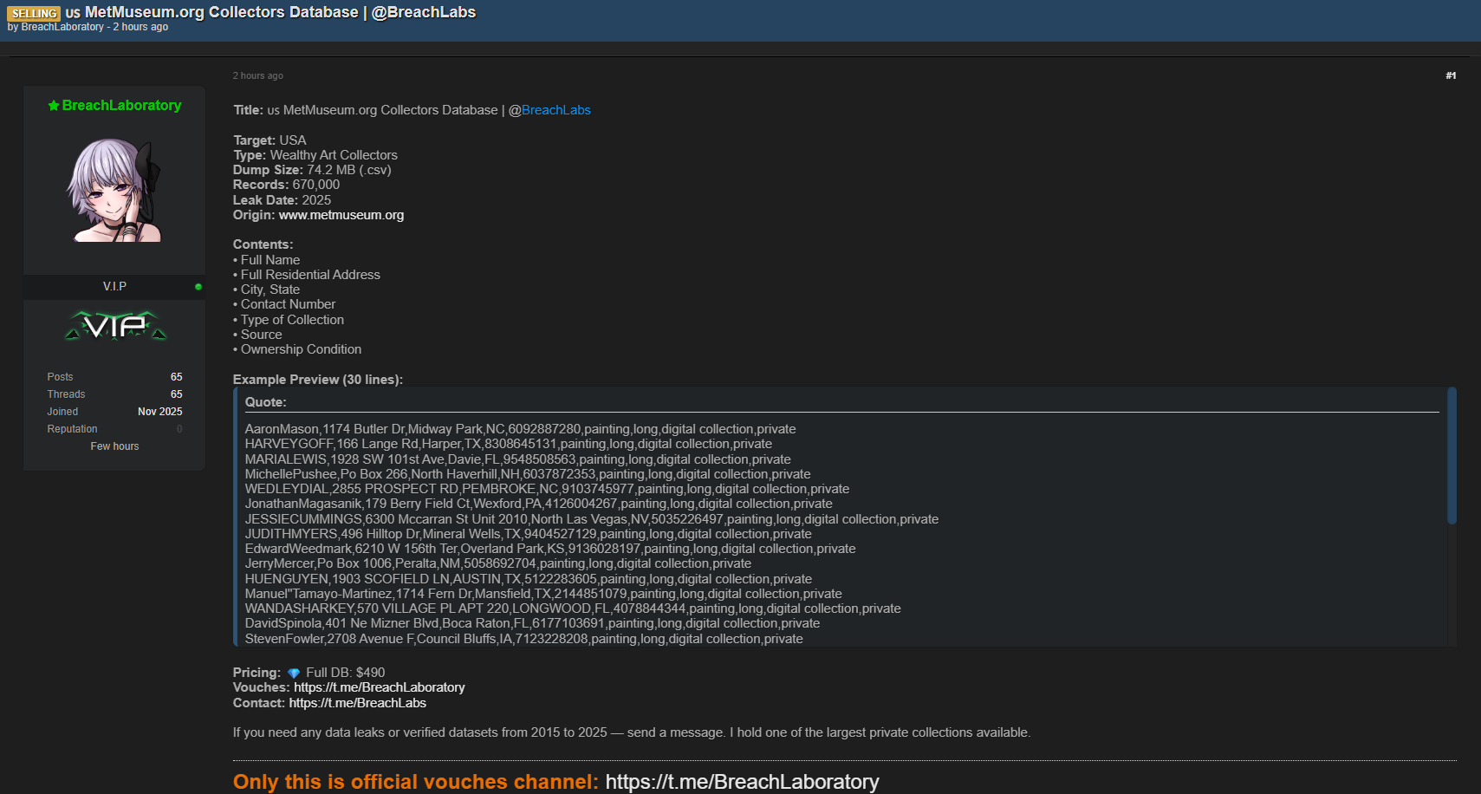
Task: Click the 'Quote:' header of preview box
Action: (265, 402)
